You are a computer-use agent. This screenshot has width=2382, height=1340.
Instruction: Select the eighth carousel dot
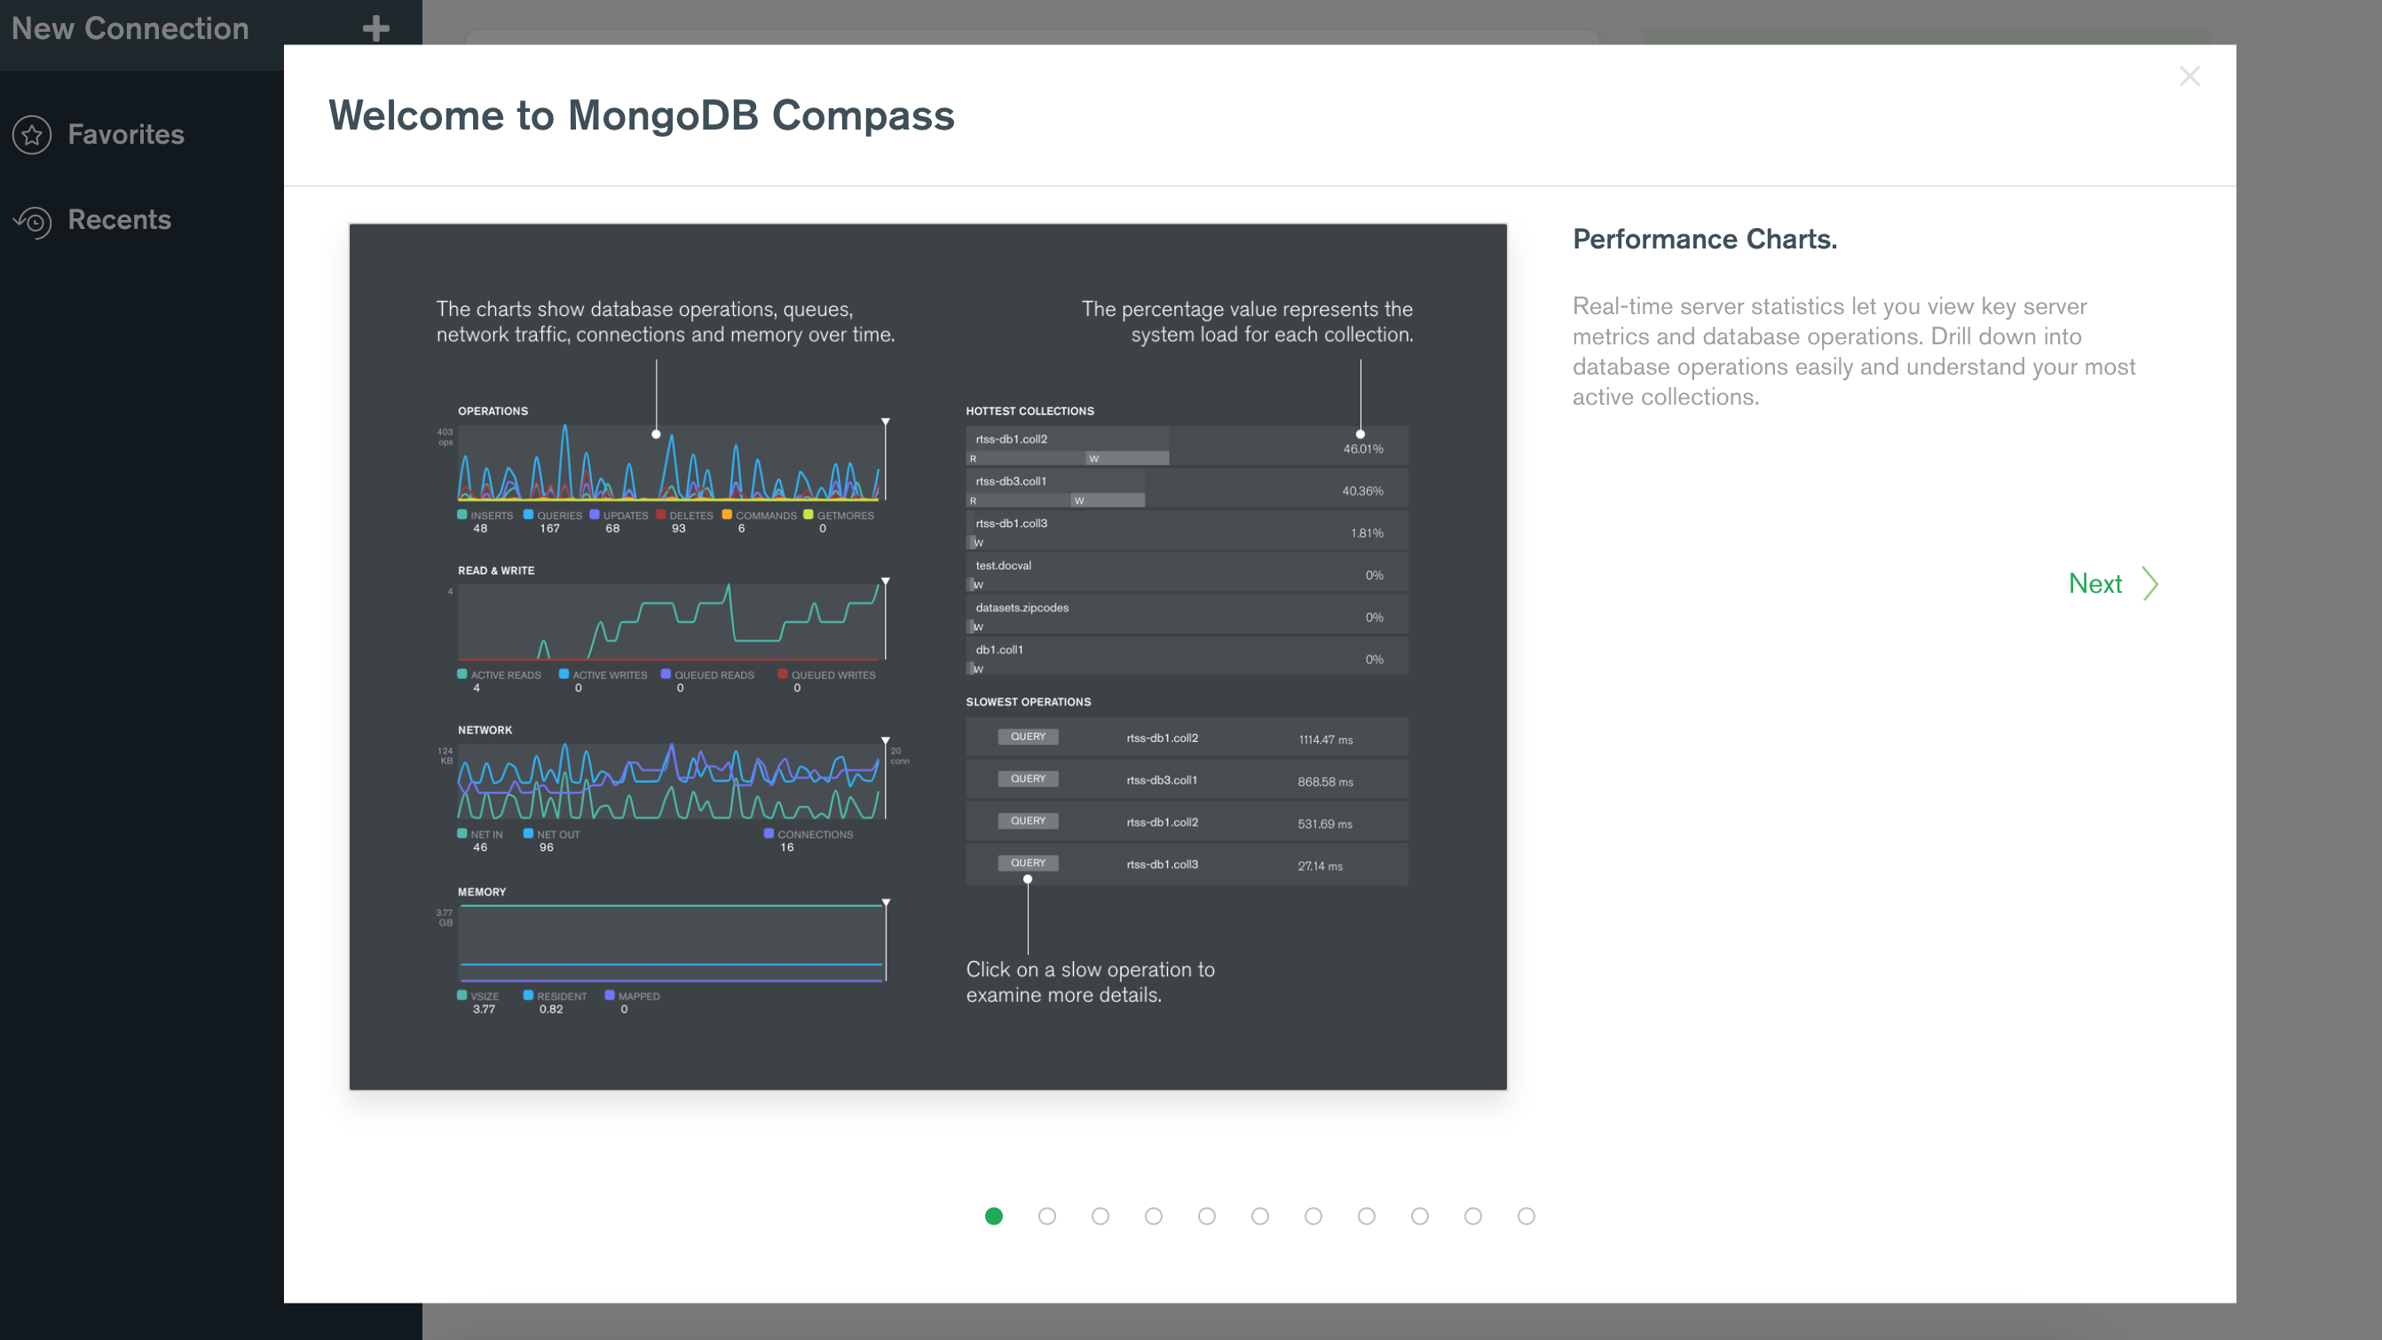click(x=1367, y=1216)
